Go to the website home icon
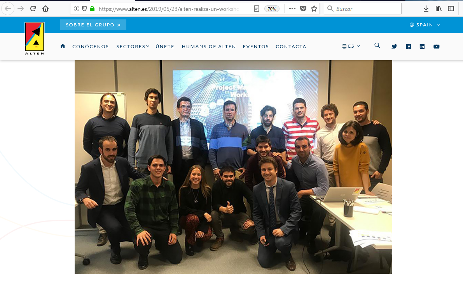The width and height of the screenshot is (463, 286). pyautogui.click(x=63, y=46)
